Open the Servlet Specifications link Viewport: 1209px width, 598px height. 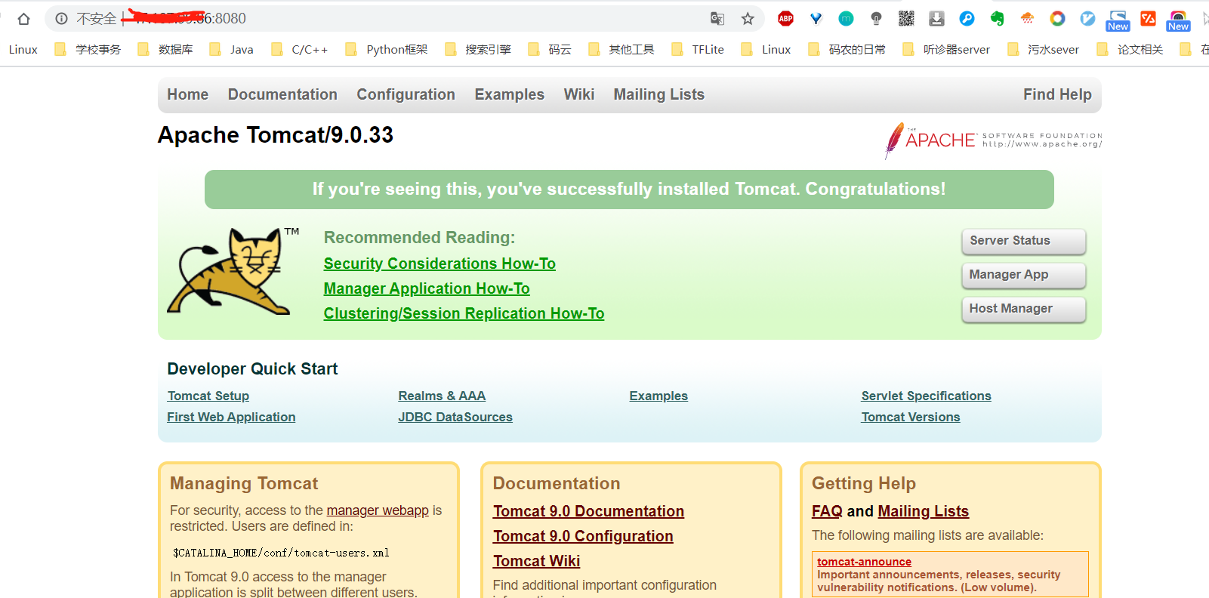pyautogui.click(x=926, y=396)
